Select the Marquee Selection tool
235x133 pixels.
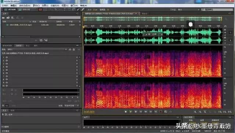coord(69,10)
